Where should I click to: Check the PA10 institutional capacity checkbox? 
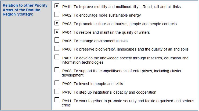coord(57,92)
